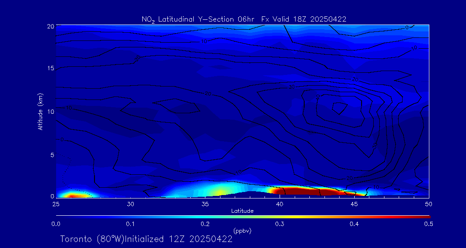The width and height of the screenshot is (466, 248).
Task: Click color bar label 0.1
Action: (x=130, y=224)
